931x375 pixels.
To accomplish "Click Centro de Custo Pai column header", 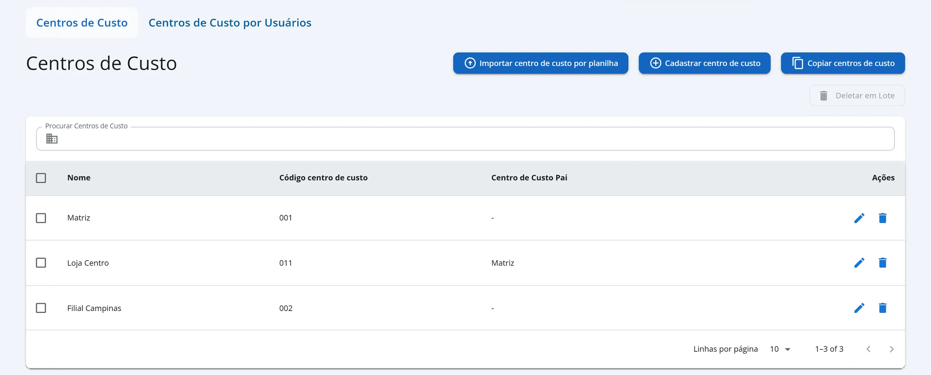I will point(529,178).
